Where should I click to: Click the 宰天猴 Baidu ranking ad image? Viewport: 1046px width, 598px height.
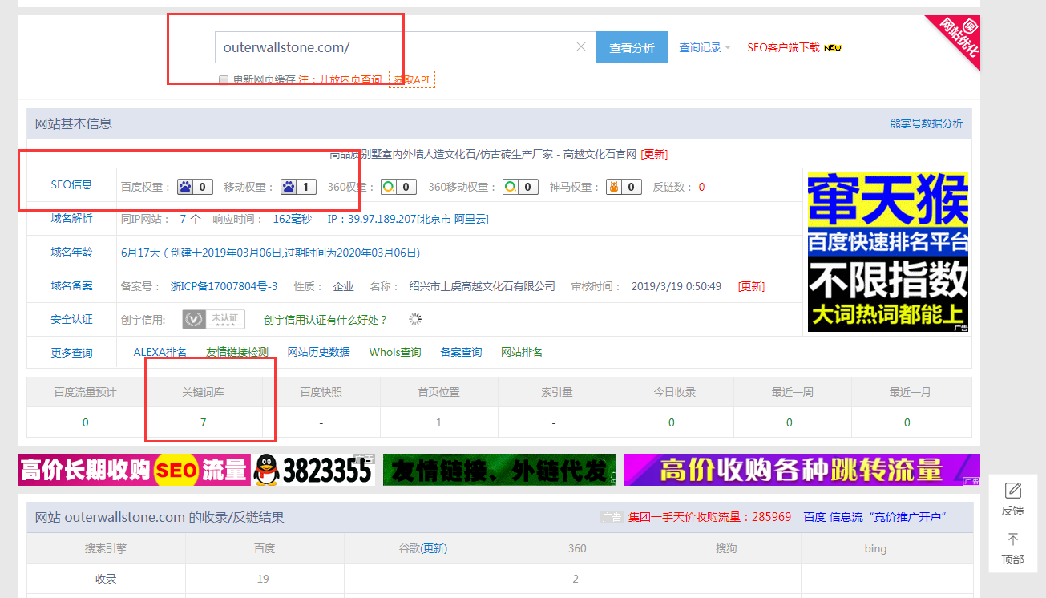[888, 251]
